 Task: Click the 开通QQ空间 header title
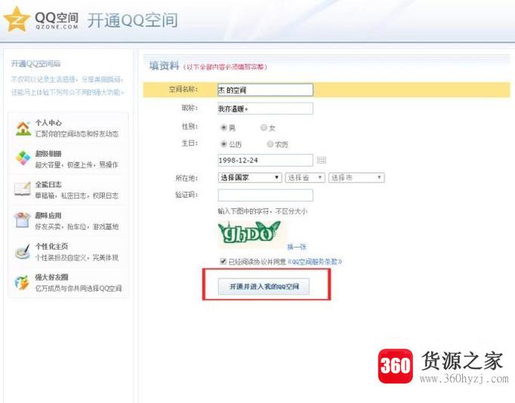point(133,20)
